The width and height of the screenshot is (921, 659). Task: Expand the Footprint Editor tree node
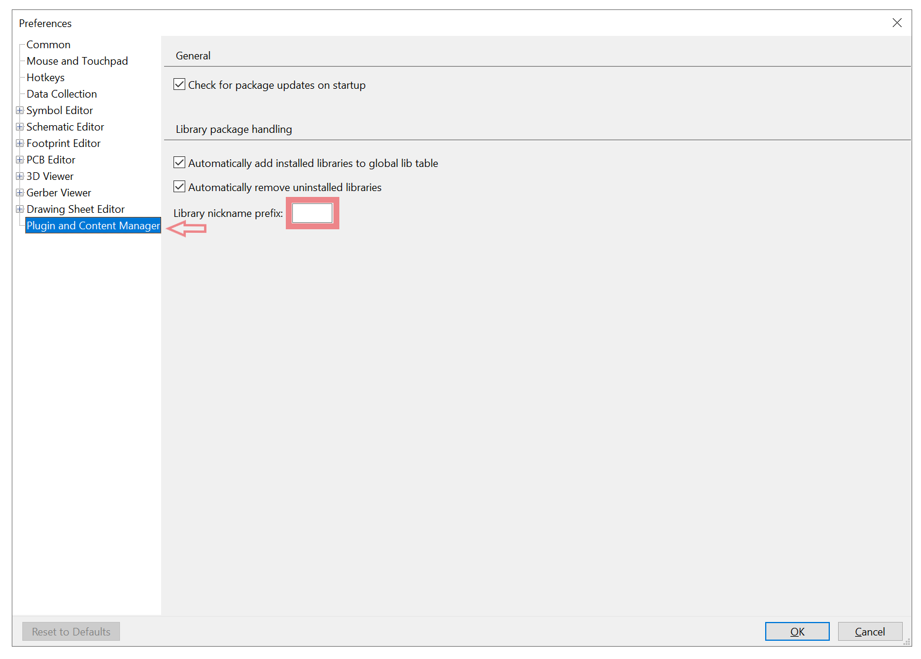click(20, 143)
